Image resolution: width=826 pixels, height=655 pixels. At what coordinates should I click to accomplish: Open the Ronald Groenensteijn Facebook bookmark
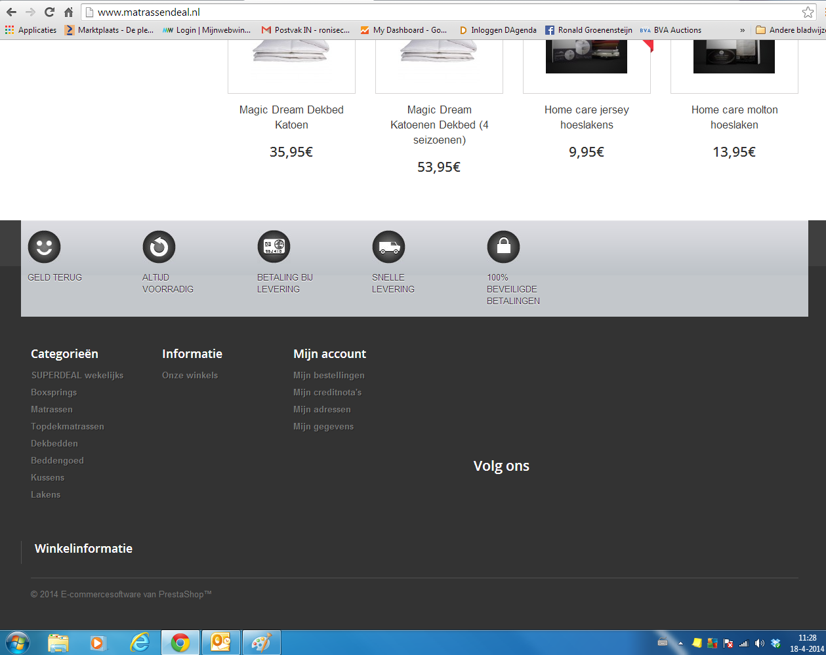point(589,30)
